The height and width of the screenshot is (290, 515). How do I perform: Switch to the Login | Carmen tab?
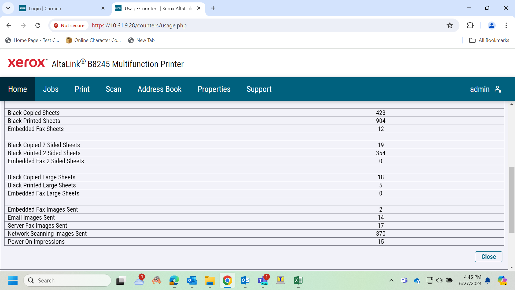pos(62,8)
